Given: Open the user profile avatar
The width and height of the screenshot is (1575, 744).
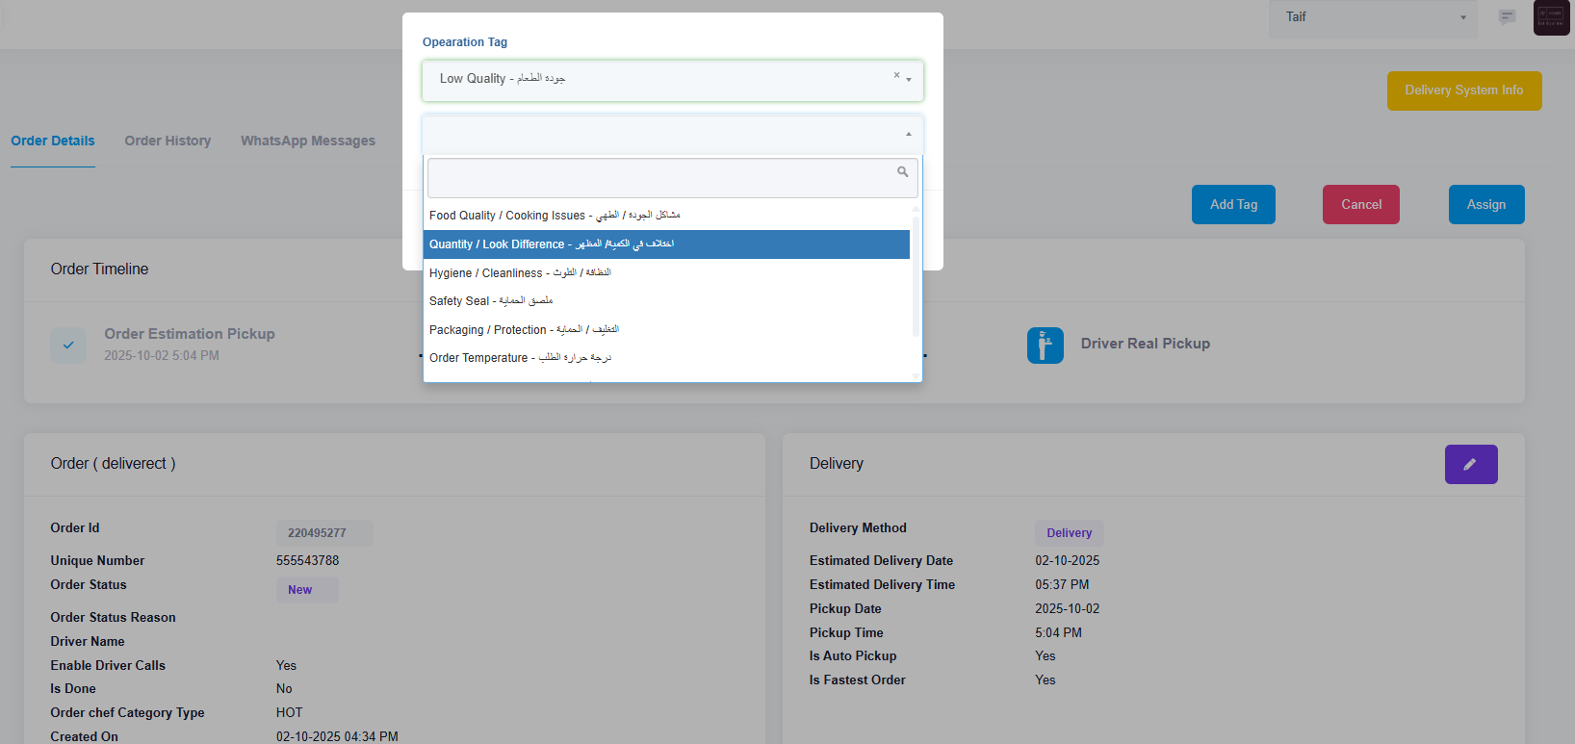Looking at the screenshot, I should pos(1551,17).
